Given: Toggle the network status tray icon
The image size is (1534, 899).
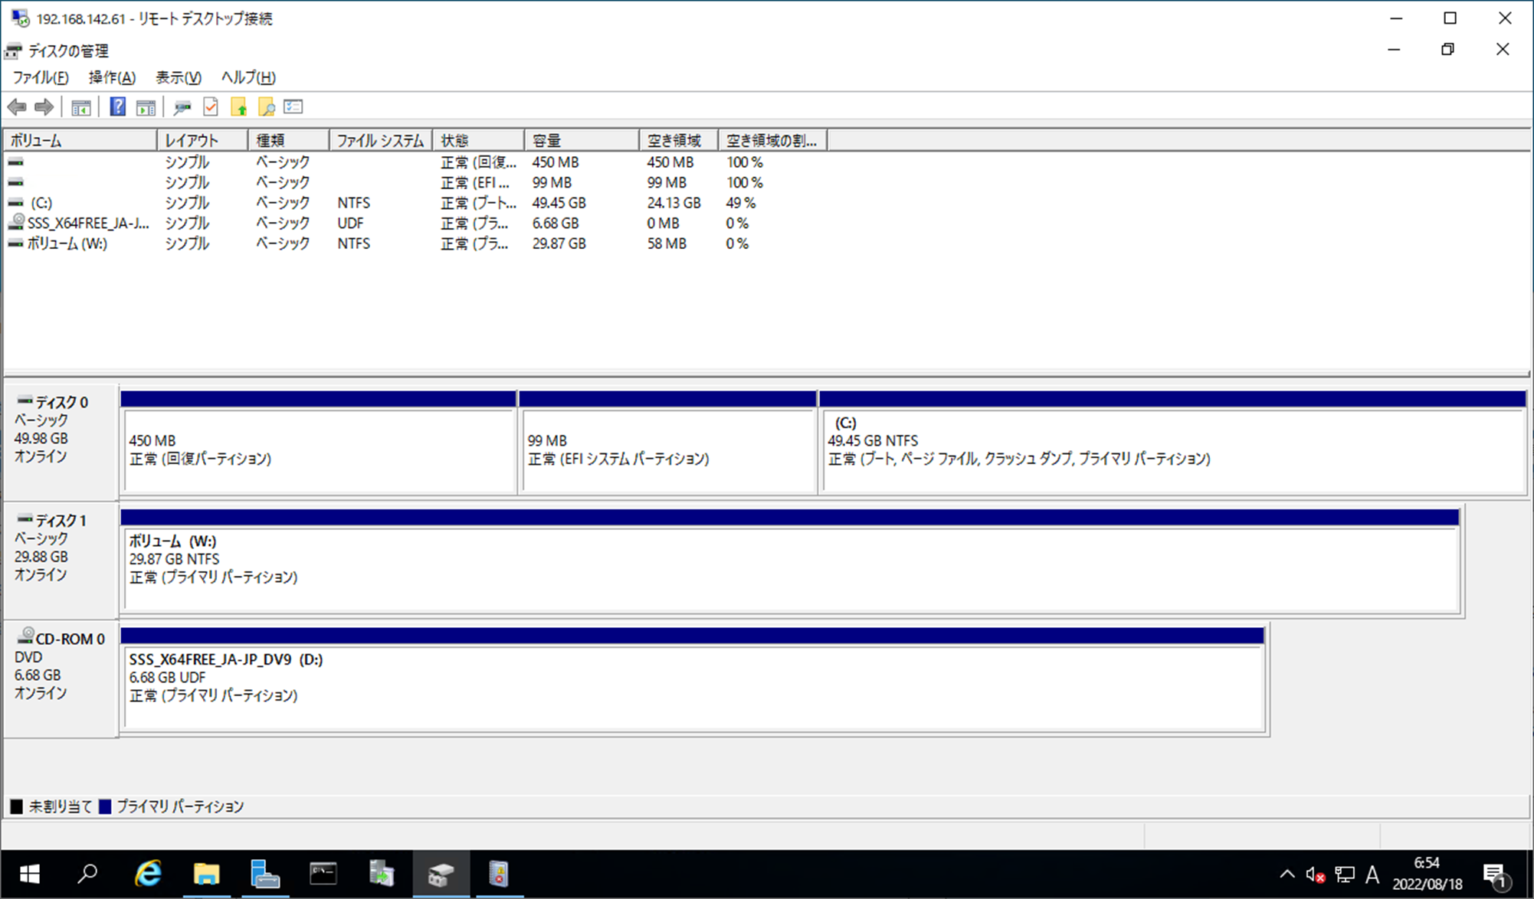Looking at the screenshot, I should click(x=1344, y=874).
